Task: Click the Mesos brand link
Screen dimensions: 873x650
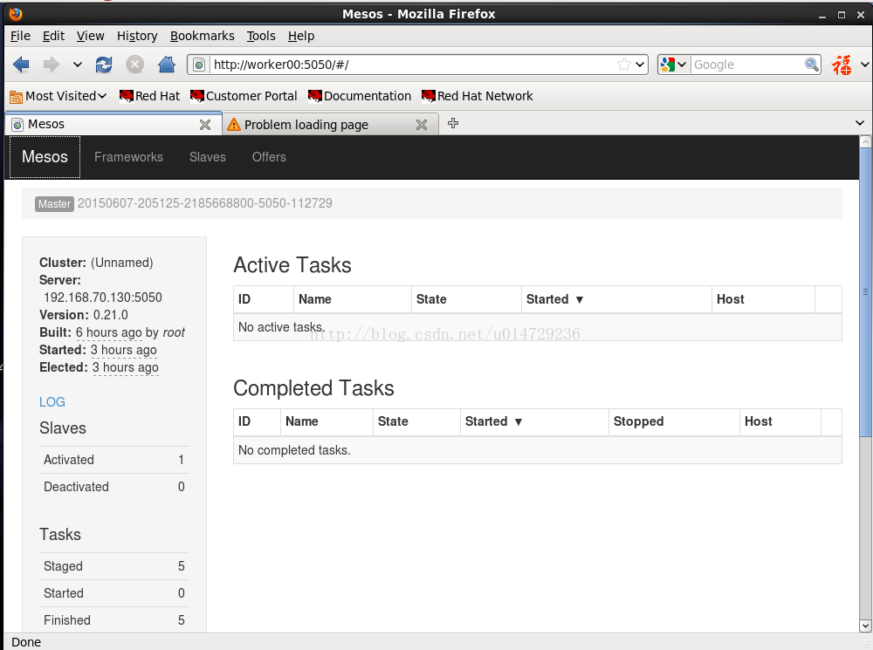Action: (45, 157)
